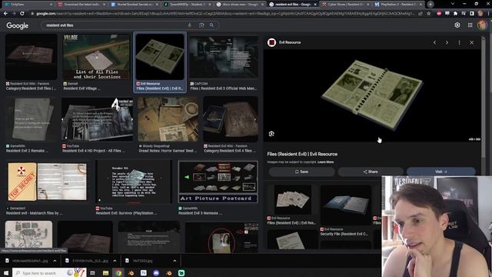Open File Explorer from taskbar
The height and width of the screenshot is (277, 492).
point(106,273)
